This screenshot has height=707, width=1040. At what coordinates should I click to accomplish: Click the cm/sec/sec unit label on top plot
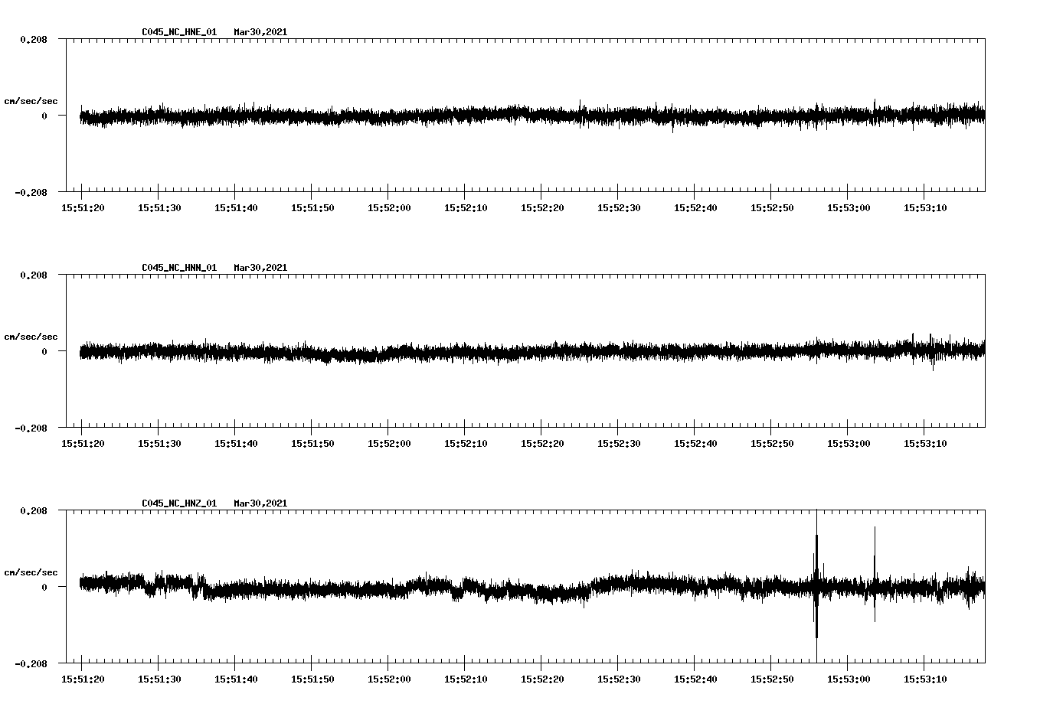[31, 99]
